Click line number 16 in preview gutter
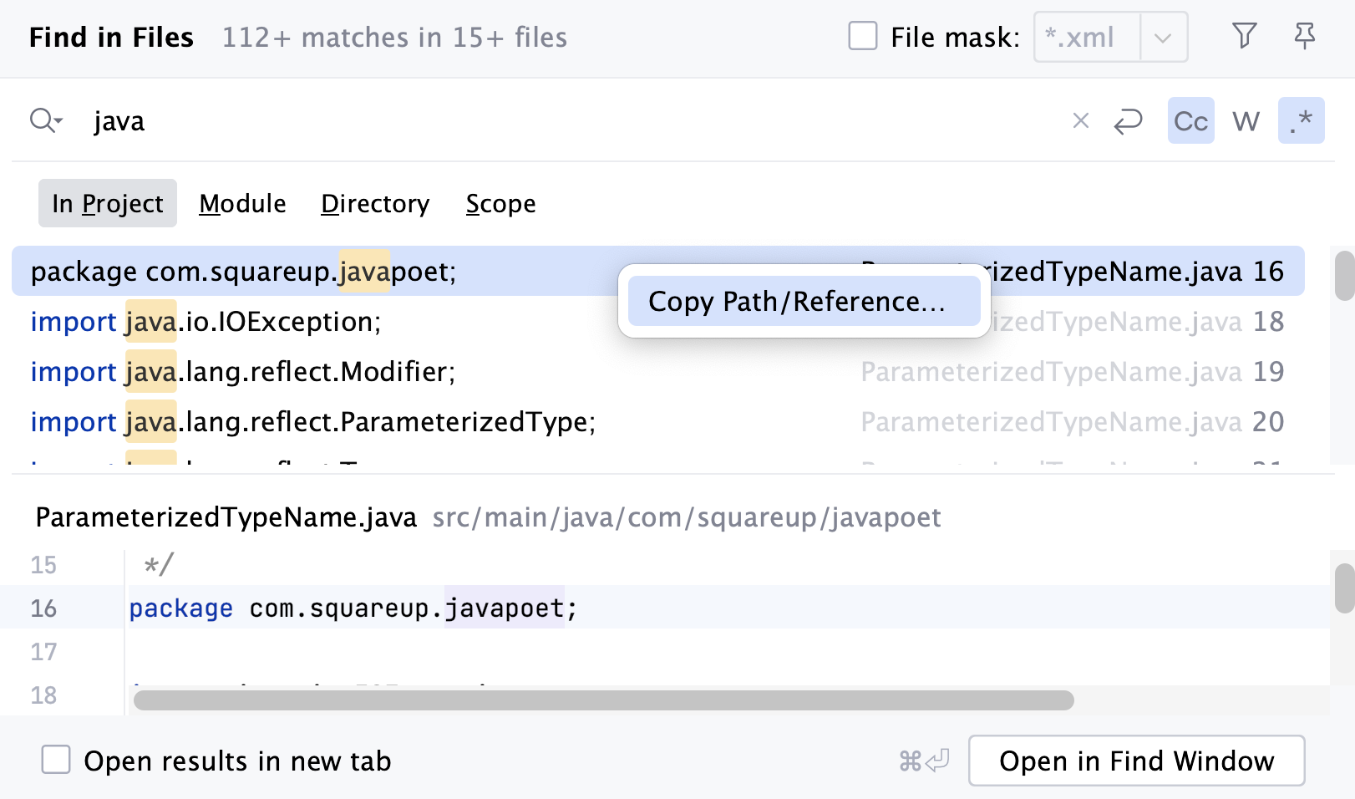 point(43,608)
